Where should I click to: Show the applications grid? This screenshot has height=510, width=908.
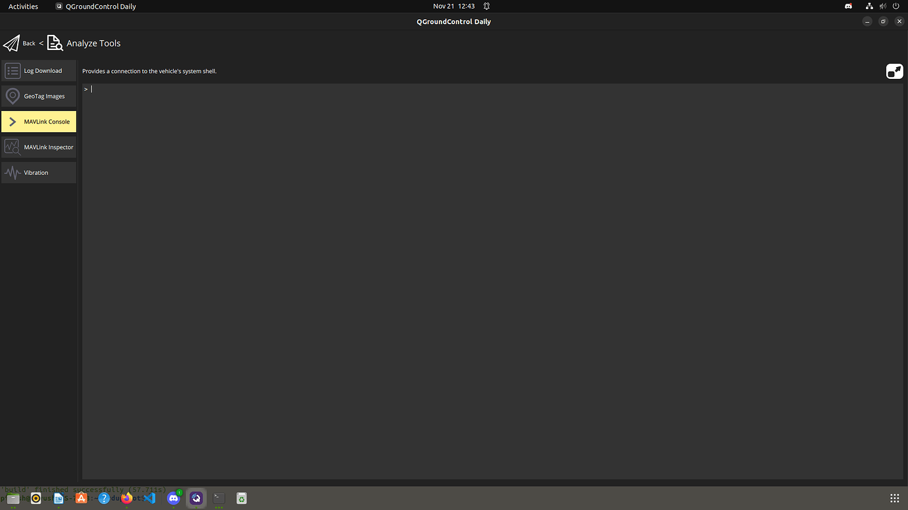coord(894,498)
